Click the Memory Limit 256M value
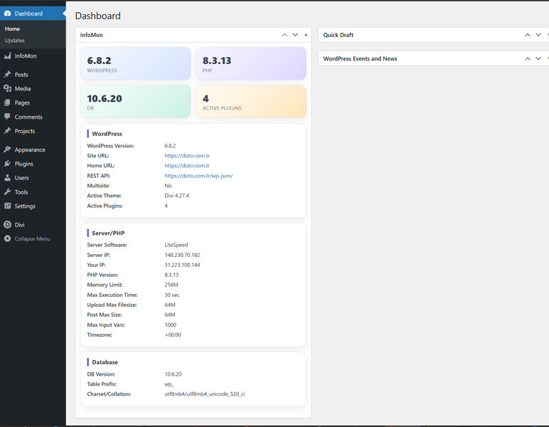 171,285
